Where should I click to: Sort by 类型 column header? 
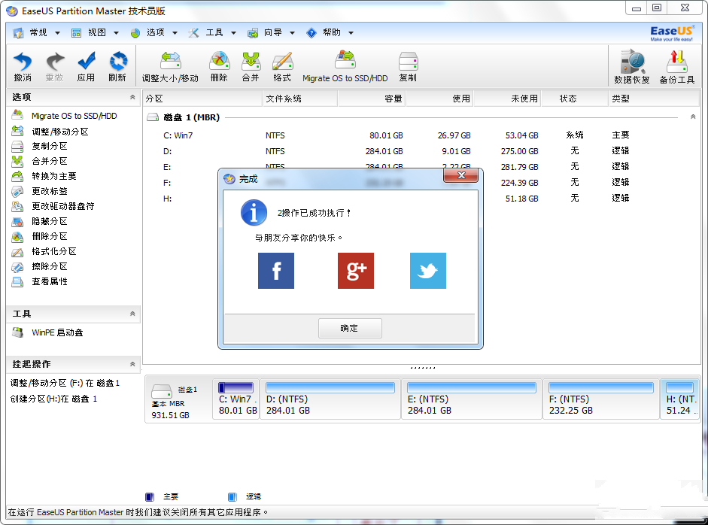tap(654, 99)
